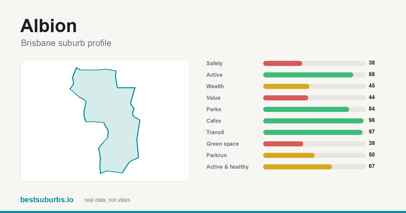Select the Wealth score bar
The width and height of the screenshot is (406, 213).
[314, 86]
